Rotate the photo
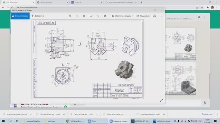Image resolution: width=220 pixels, height=124 pixels. [x=98, y=16]
